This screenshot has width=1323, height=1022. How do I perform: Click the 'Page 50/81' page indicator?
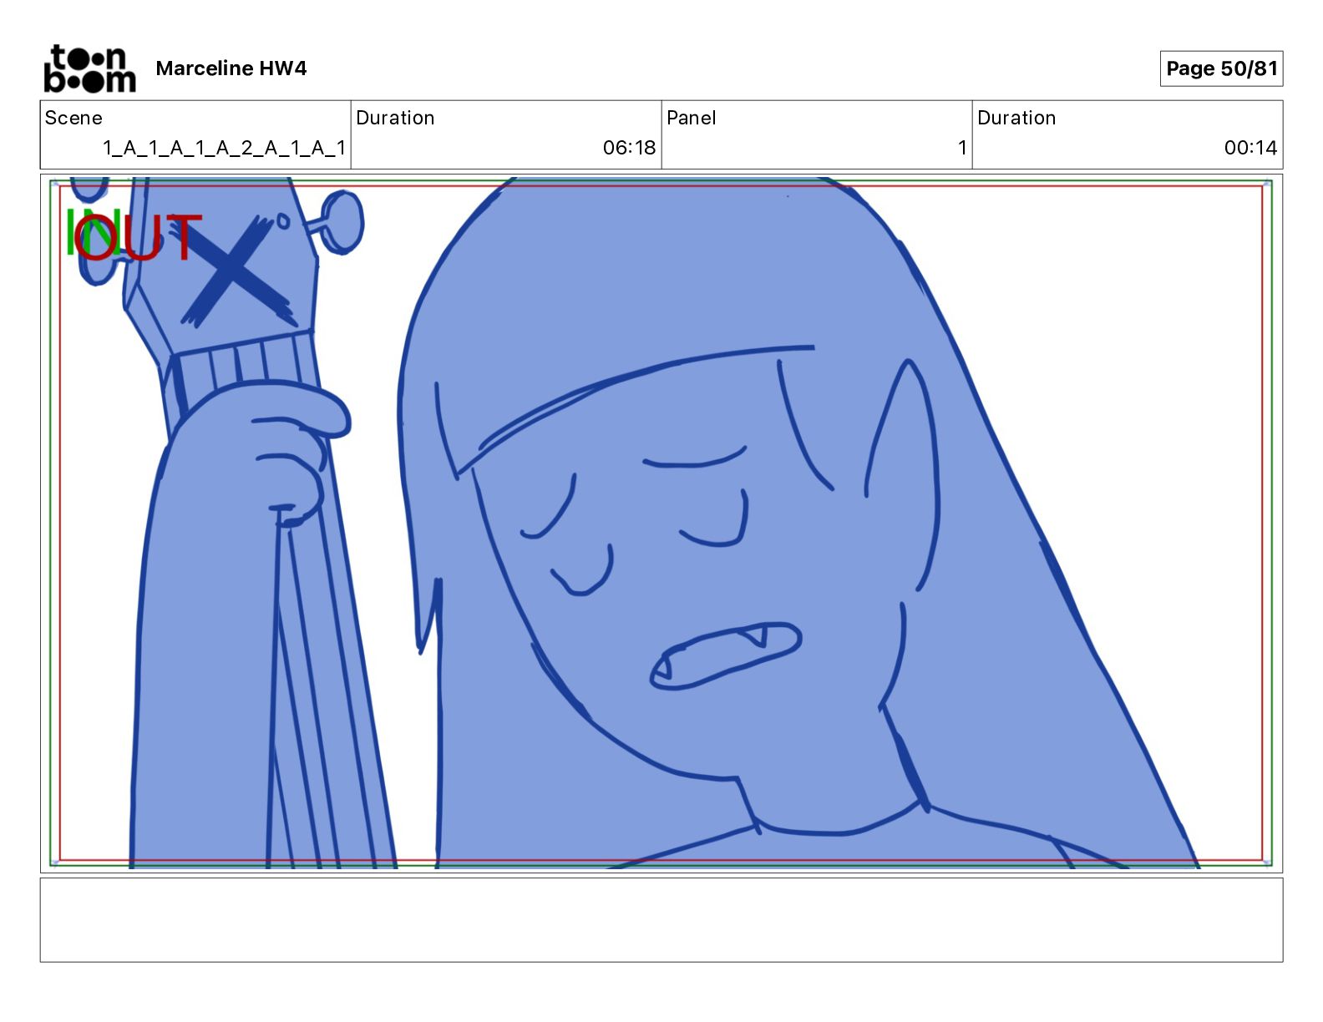coord(1221,68)
